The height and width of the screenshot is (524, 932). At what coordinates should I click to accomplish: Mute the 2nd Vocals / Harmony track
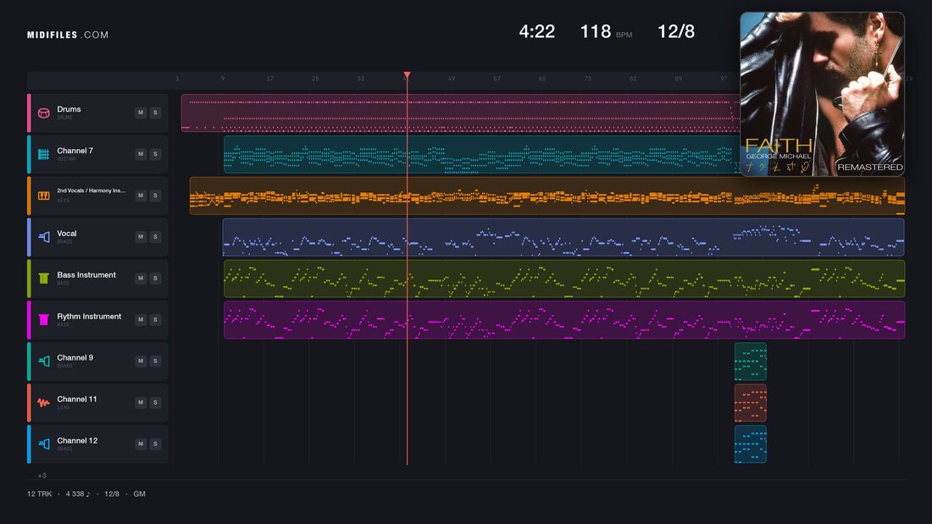[x=141, y=196]
